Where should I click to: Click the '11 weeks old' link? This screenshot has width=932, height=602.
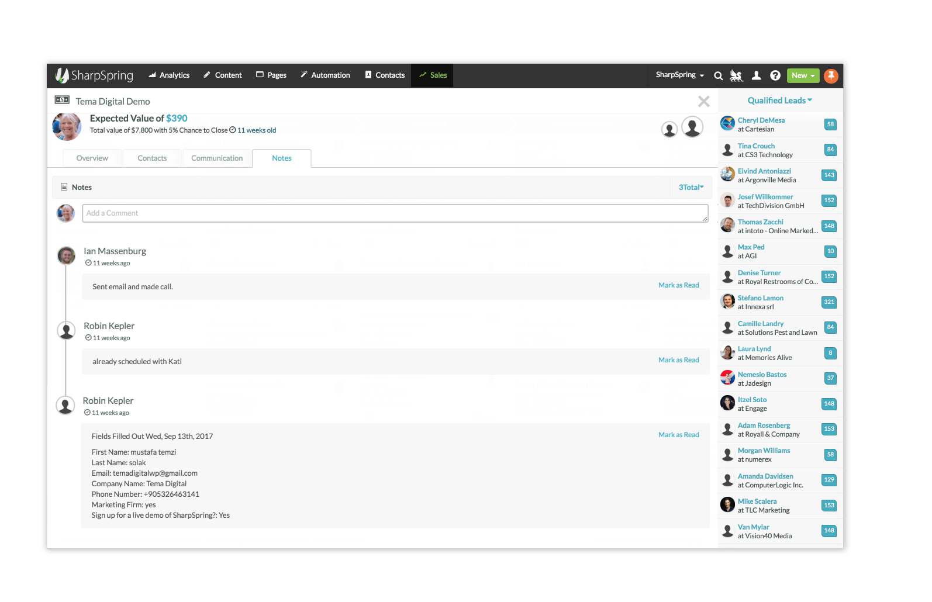(257, 130)
